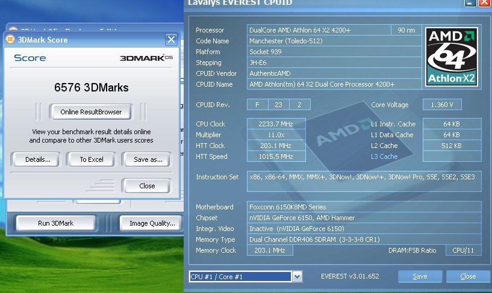Click the HTT Clock value '203.1 MHz'
This screenshot has width=492, height=293.
click(276, 146)
